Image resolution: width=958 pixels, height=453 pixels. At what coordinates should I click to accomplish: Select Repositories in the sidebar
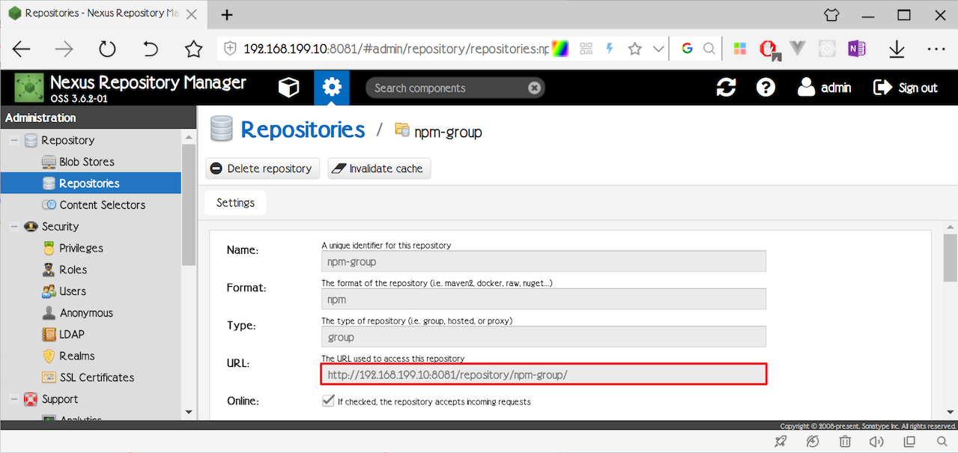point(90,183)
